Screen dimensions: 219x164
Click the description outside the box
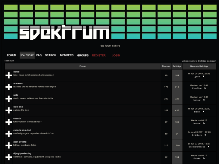tap(21, 110)
